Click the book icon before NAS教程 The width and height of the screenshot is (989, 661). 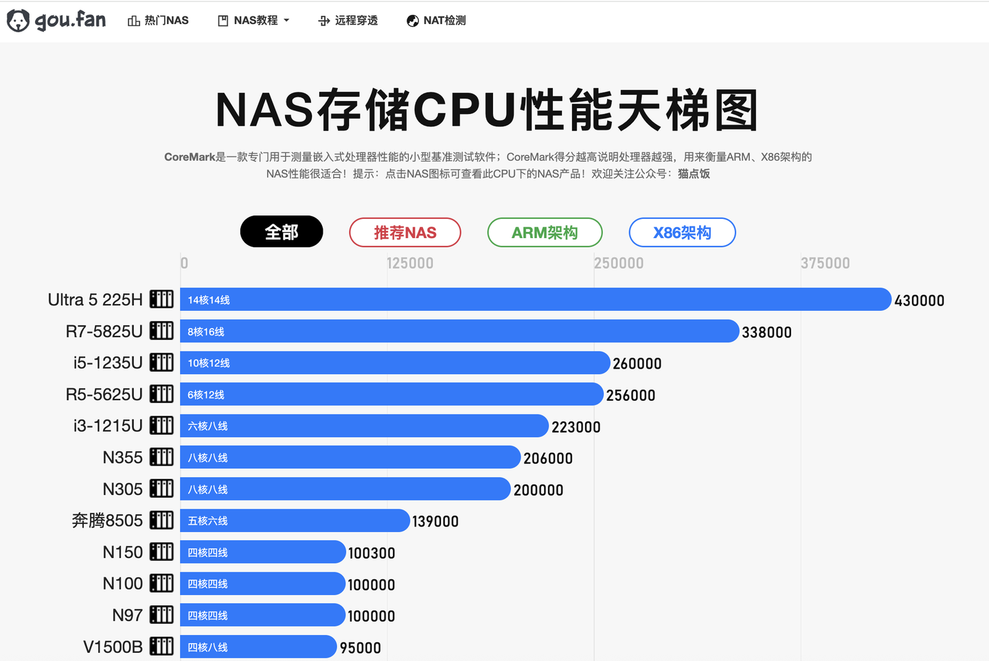click(x=223, y=21)
